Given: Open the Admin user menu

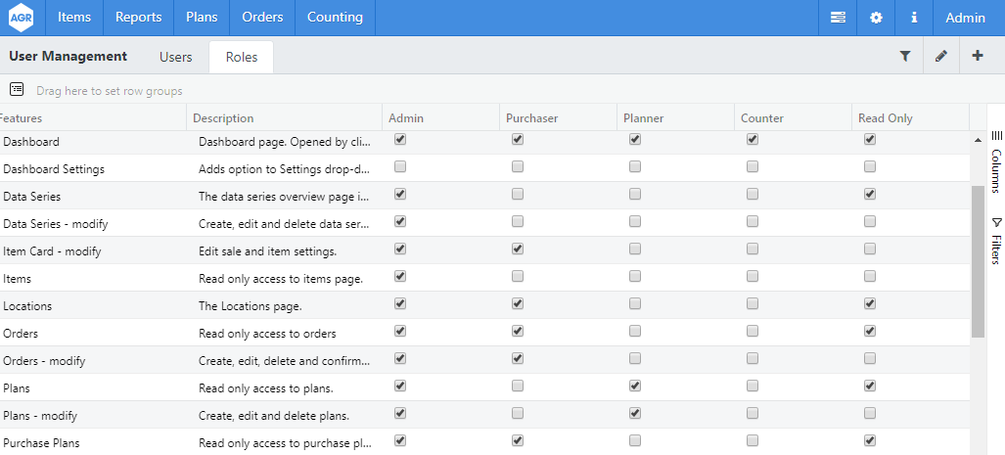Looking at the screenshot, I should click(x=965, y=18).
